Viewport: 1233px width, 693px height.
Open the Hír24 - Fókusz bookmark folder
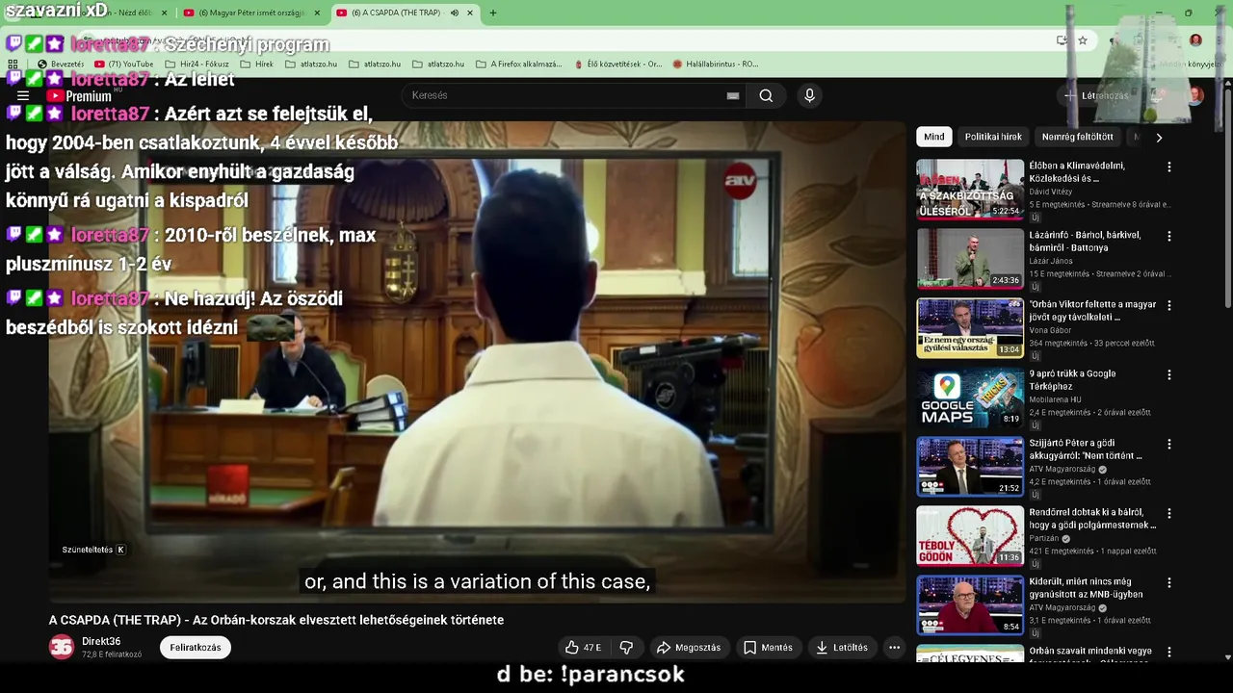pos(197,64)
